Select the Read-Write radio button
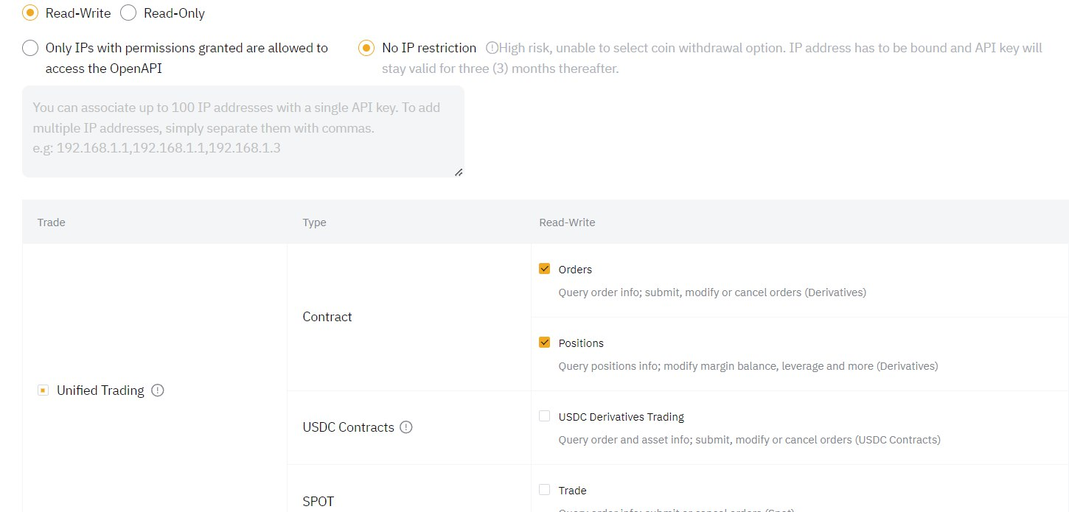The image size is (1069, 512). tap(30, 13)
